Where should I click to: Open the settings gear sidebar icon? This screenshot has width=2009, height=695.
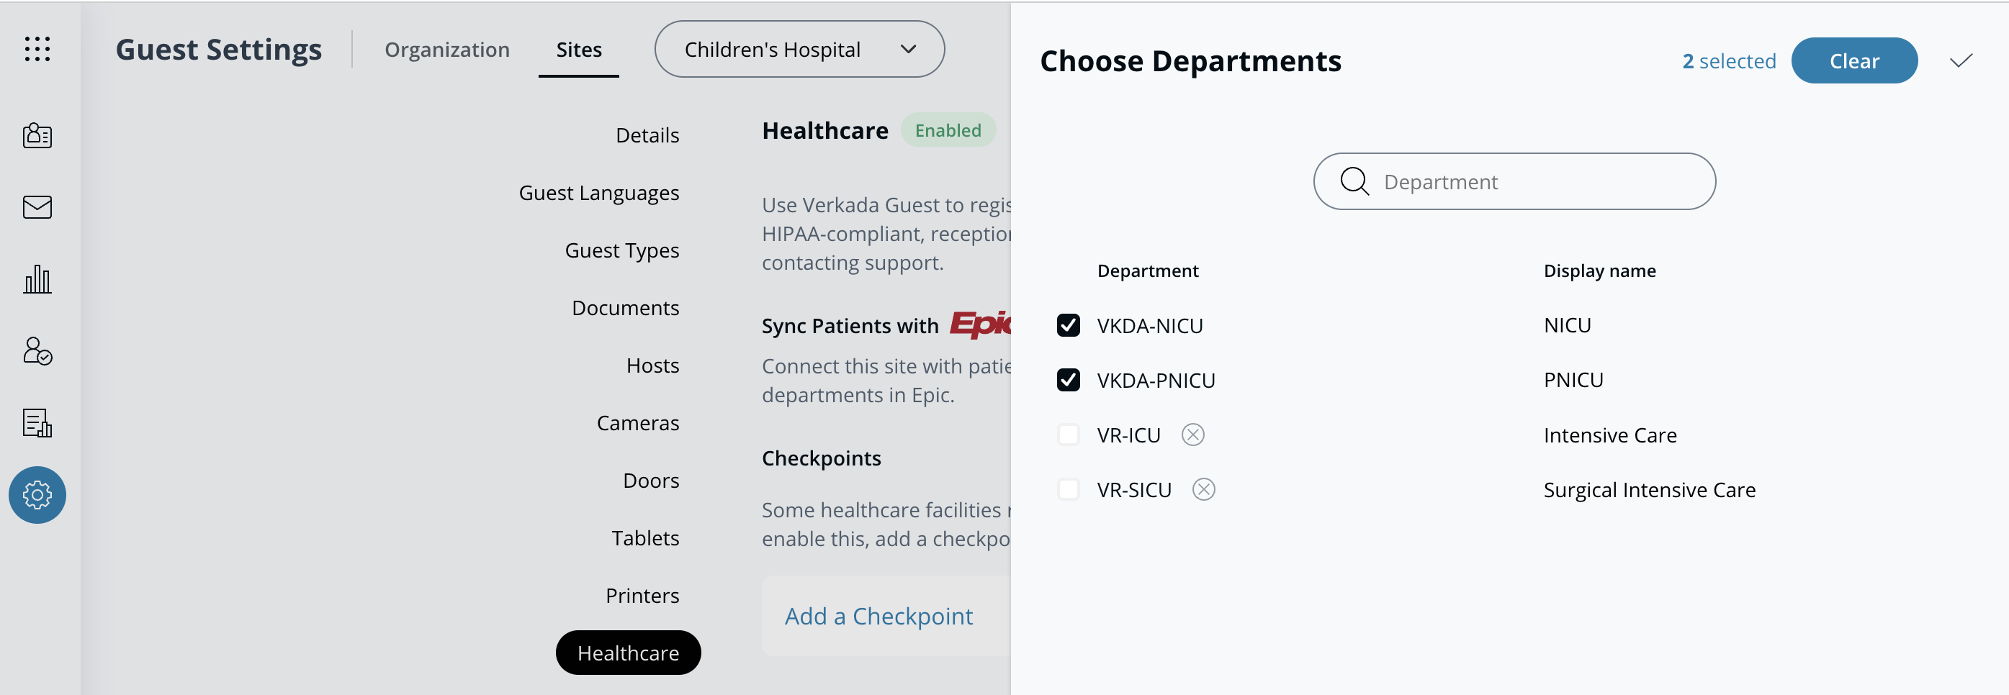(37, 495)
